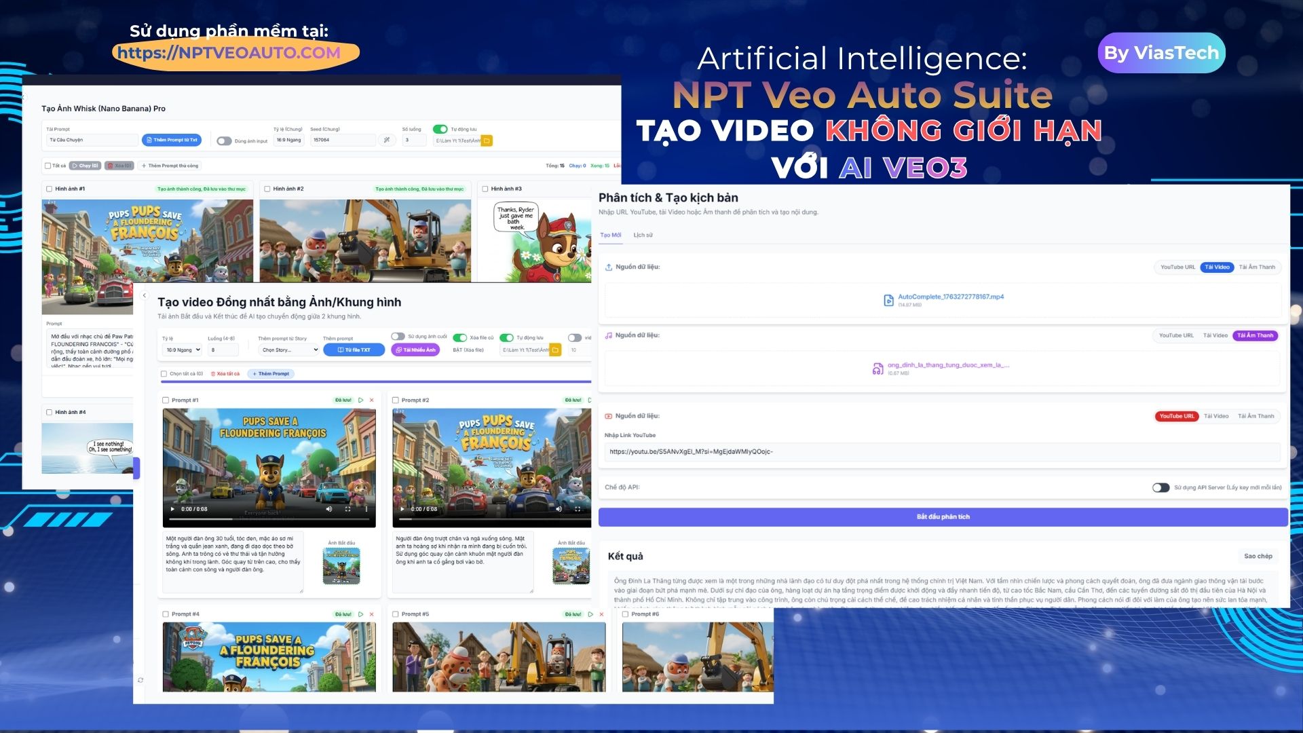Click the Luồng (4-8) number field

pyautogui.click(x=223, y=350)
